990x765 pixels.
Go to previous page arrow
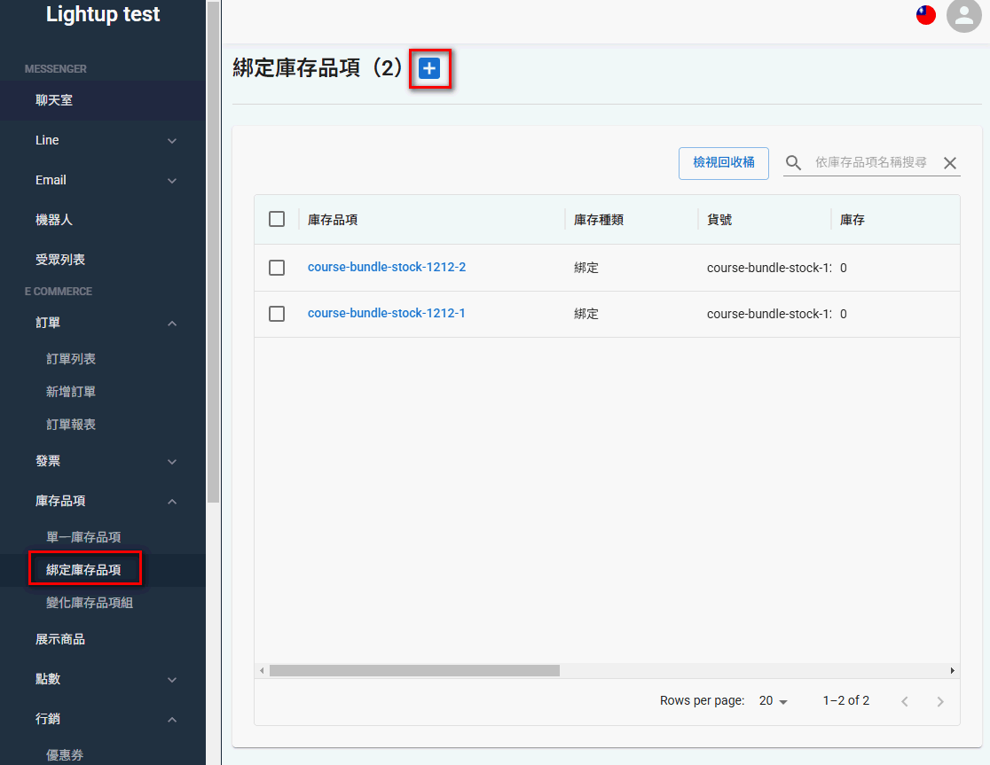905,701
